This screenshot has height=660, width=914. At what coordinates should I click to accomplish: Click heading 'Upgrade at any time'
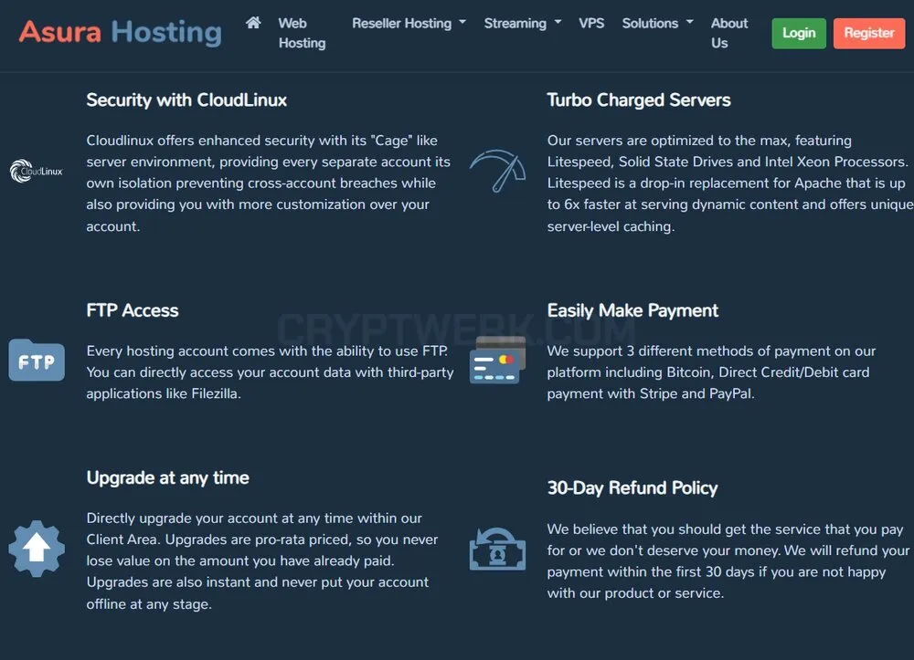click(168, 477)
